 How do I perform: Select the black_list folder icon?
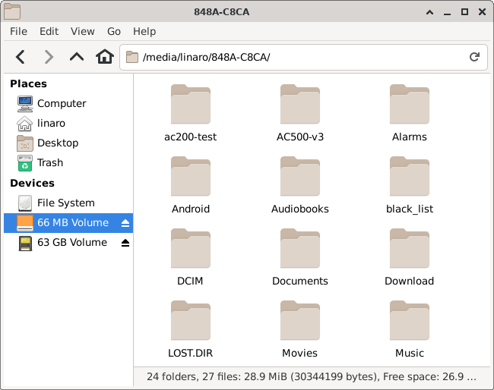click(409, 176)
